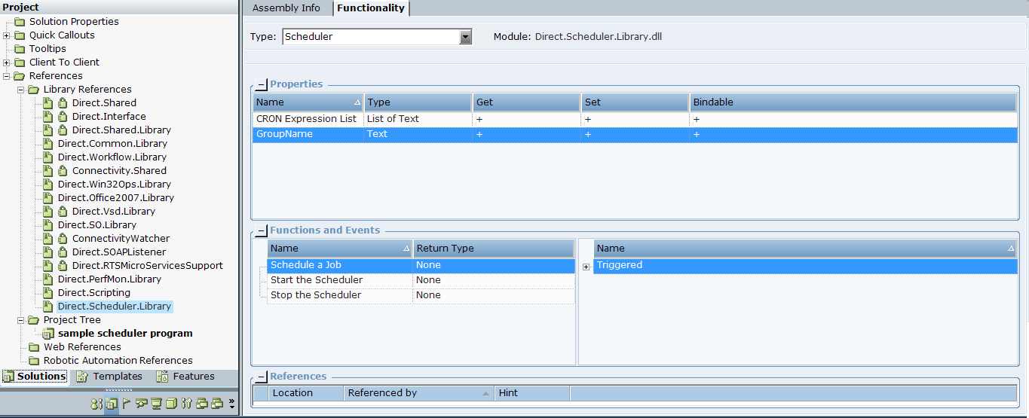The image size is (1029, 418).
Task: Click the users icon in bottom toolbar
Action: (x=96, y=404)
